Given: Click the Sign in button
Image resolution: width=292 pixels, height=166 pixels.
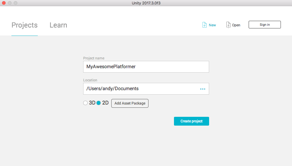Looking at the screenshot, I should coord(265,25).
